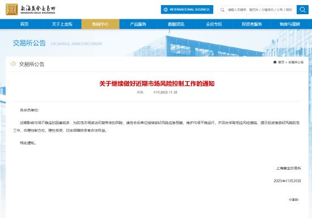
Task: Follow the 首页 breadcrumb link
Action: (x=281, y=62)
